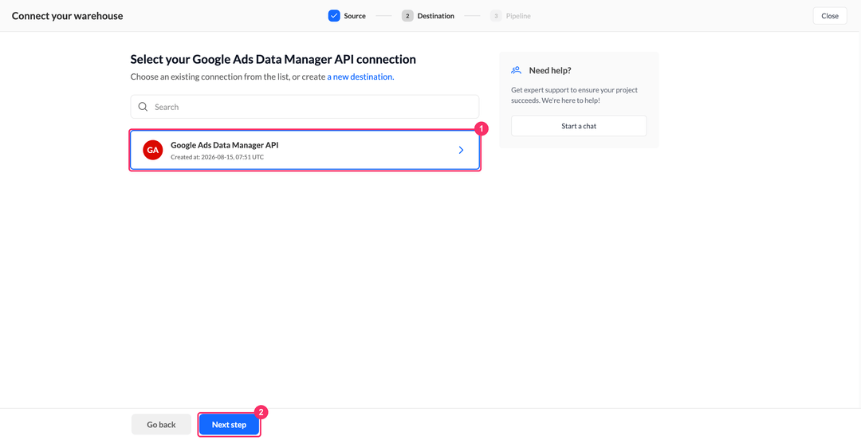Click the step 2 Destination number badge
Image resolution: width=861 pixels, height=440 pixels.
[x=407, y=16]
